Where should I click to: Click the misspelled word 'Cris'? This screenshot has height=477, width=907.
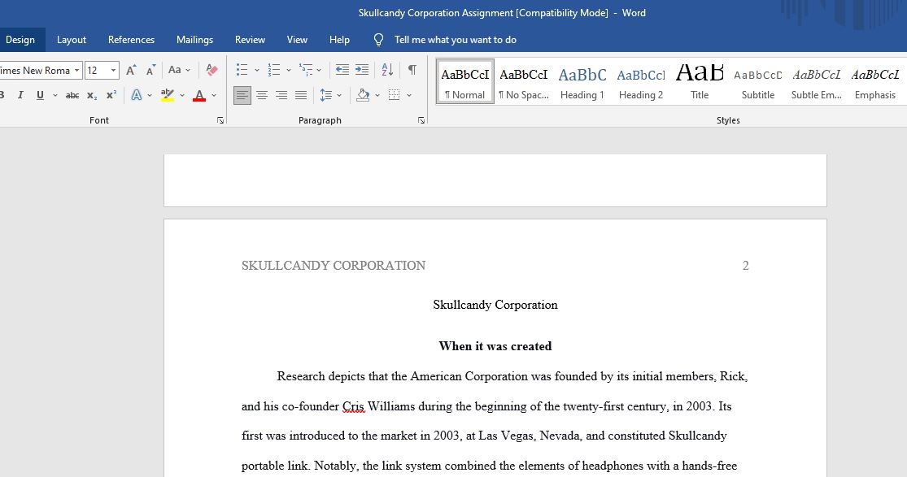pos(353,405)
